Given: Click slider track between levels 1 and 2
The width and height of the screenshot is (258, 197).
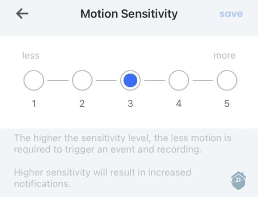Looking at the screenshot, I should (58, 81).
